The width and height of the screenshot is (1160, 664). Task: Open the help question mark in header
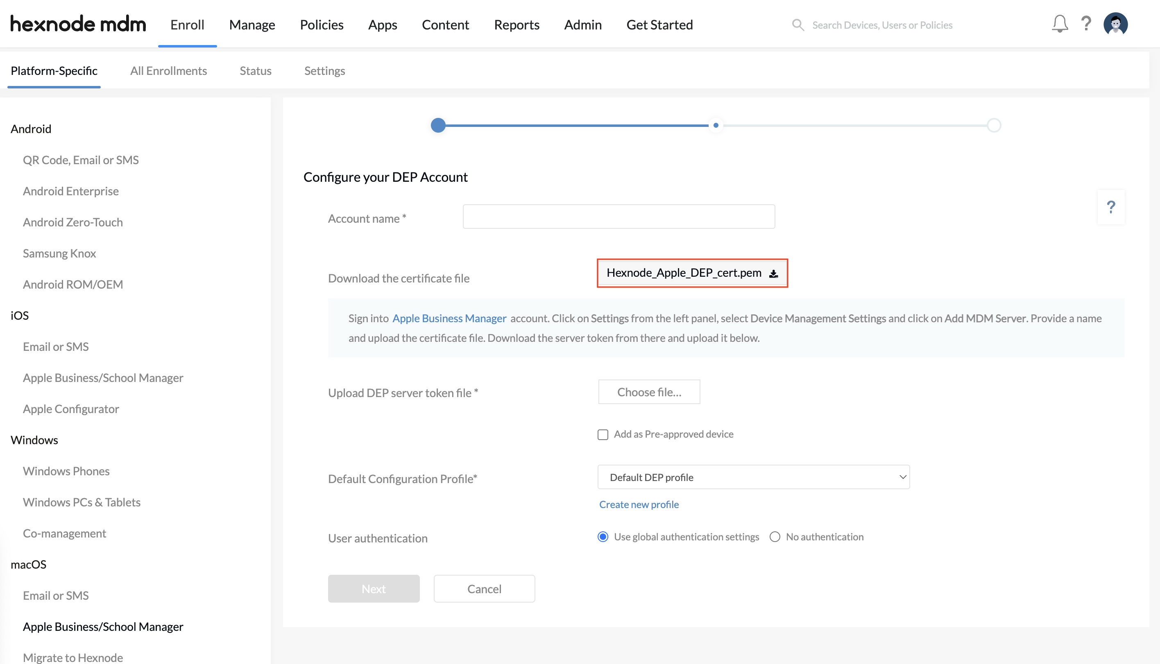click(x=1086, y=24)
